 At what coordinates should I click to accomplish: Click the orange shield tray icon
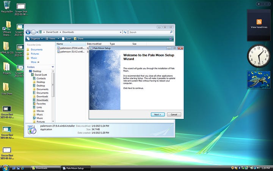pyautogui.click(x=232, y=168)
